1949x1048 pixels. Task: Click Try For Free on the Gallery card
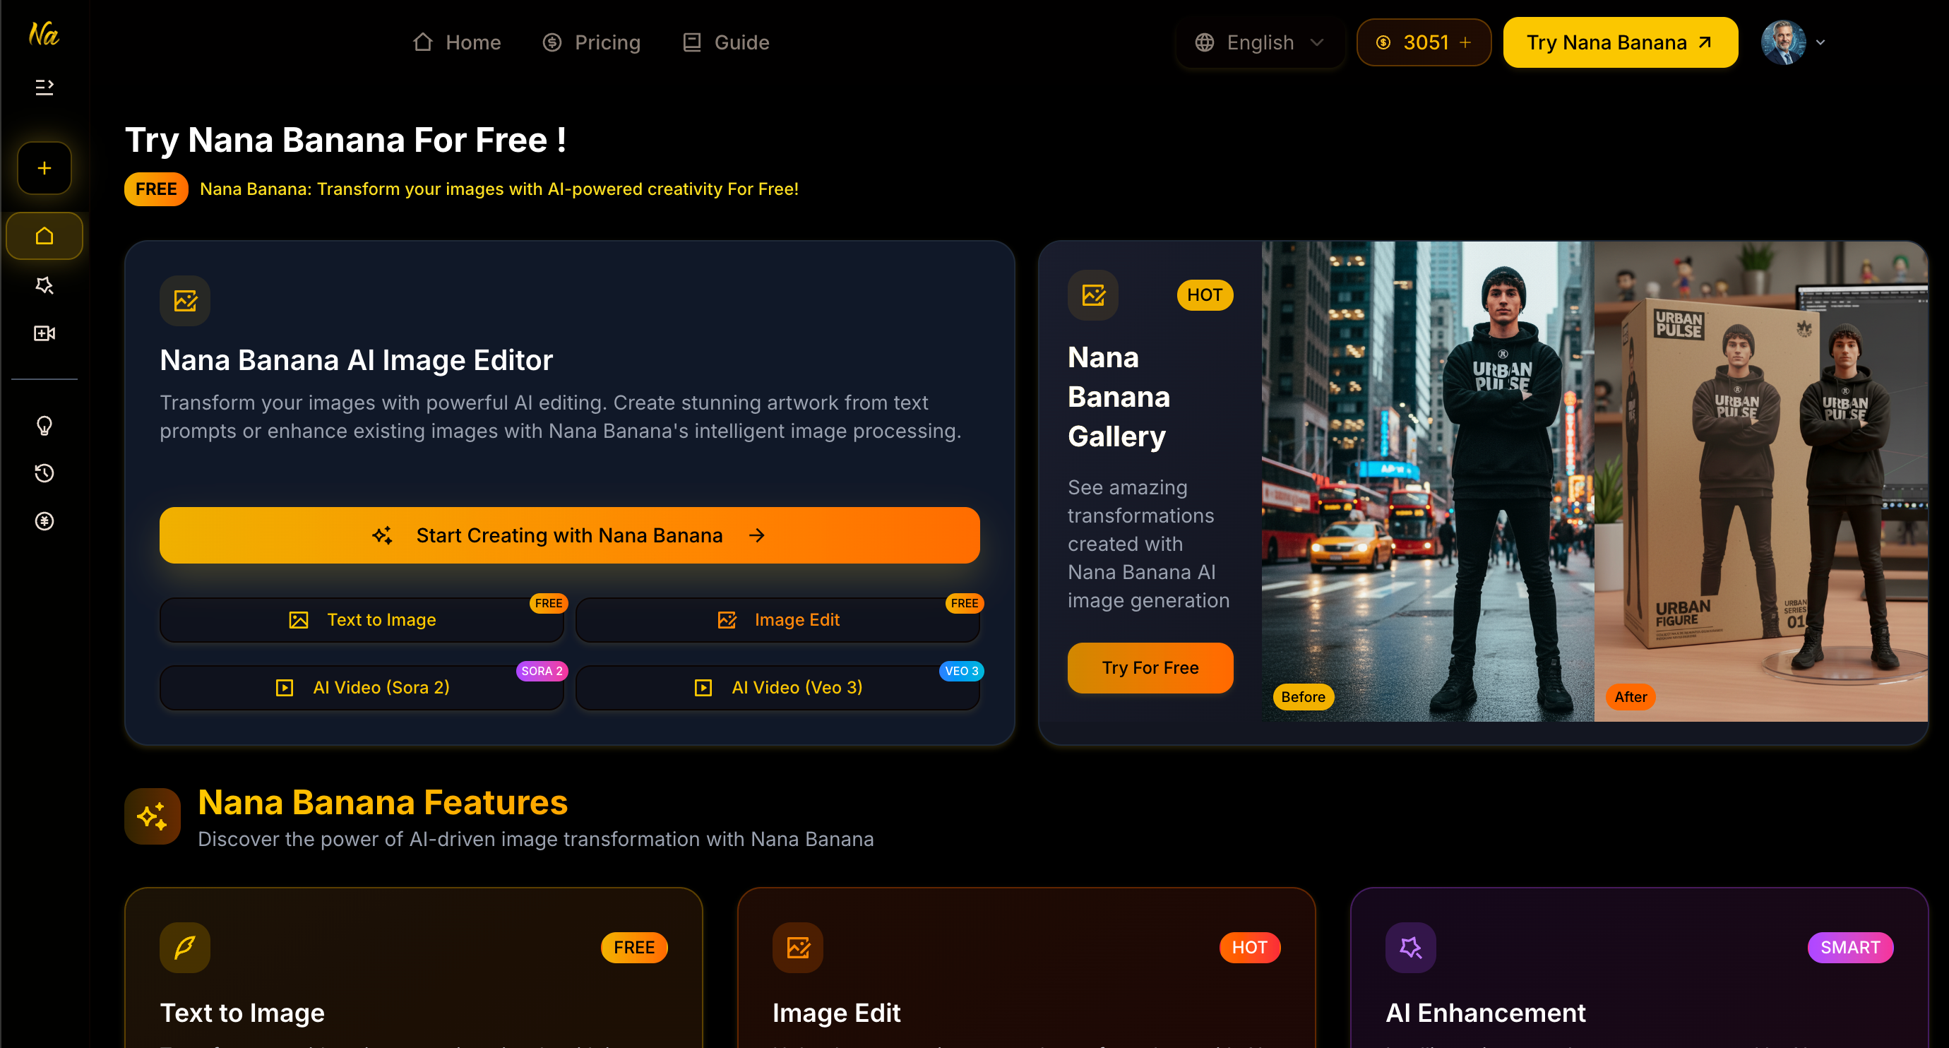coord(1150,667)
